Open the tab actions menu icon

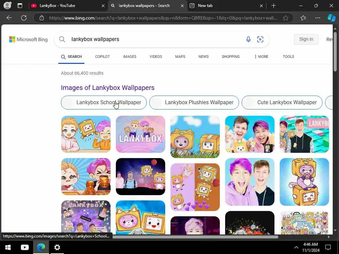[x=20, y=6]
